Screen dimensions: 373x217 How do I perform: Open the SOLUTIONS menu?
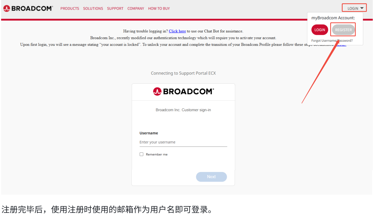pyautogui.click(x=93, y=9)
